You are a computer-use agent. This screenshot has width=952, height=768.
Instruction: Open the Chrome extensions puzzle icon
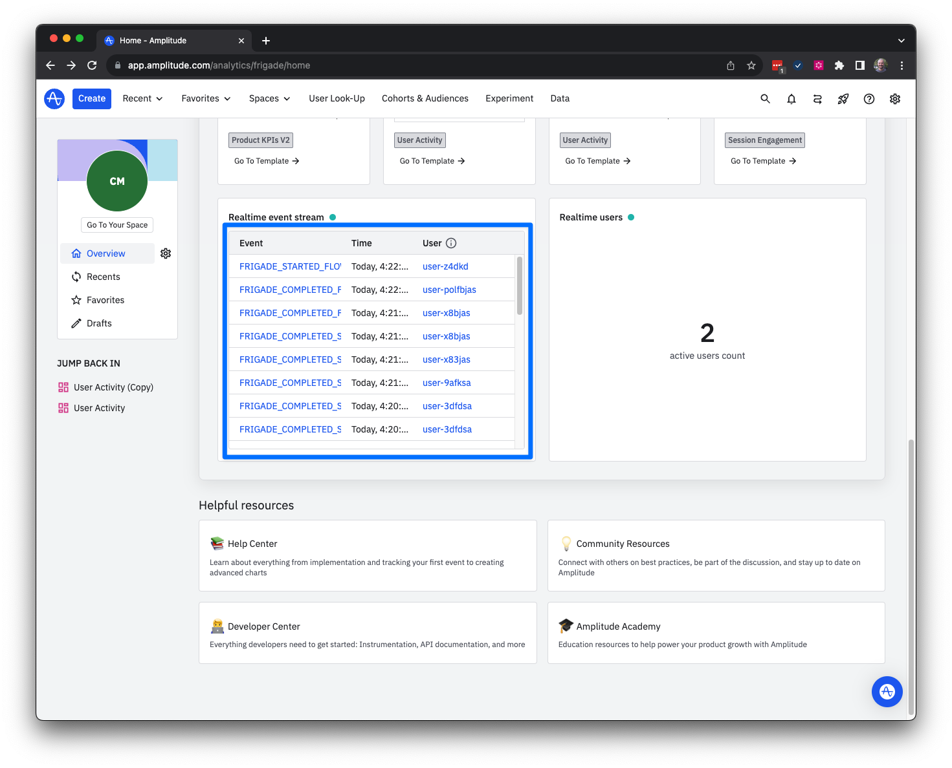coord(839,65)
